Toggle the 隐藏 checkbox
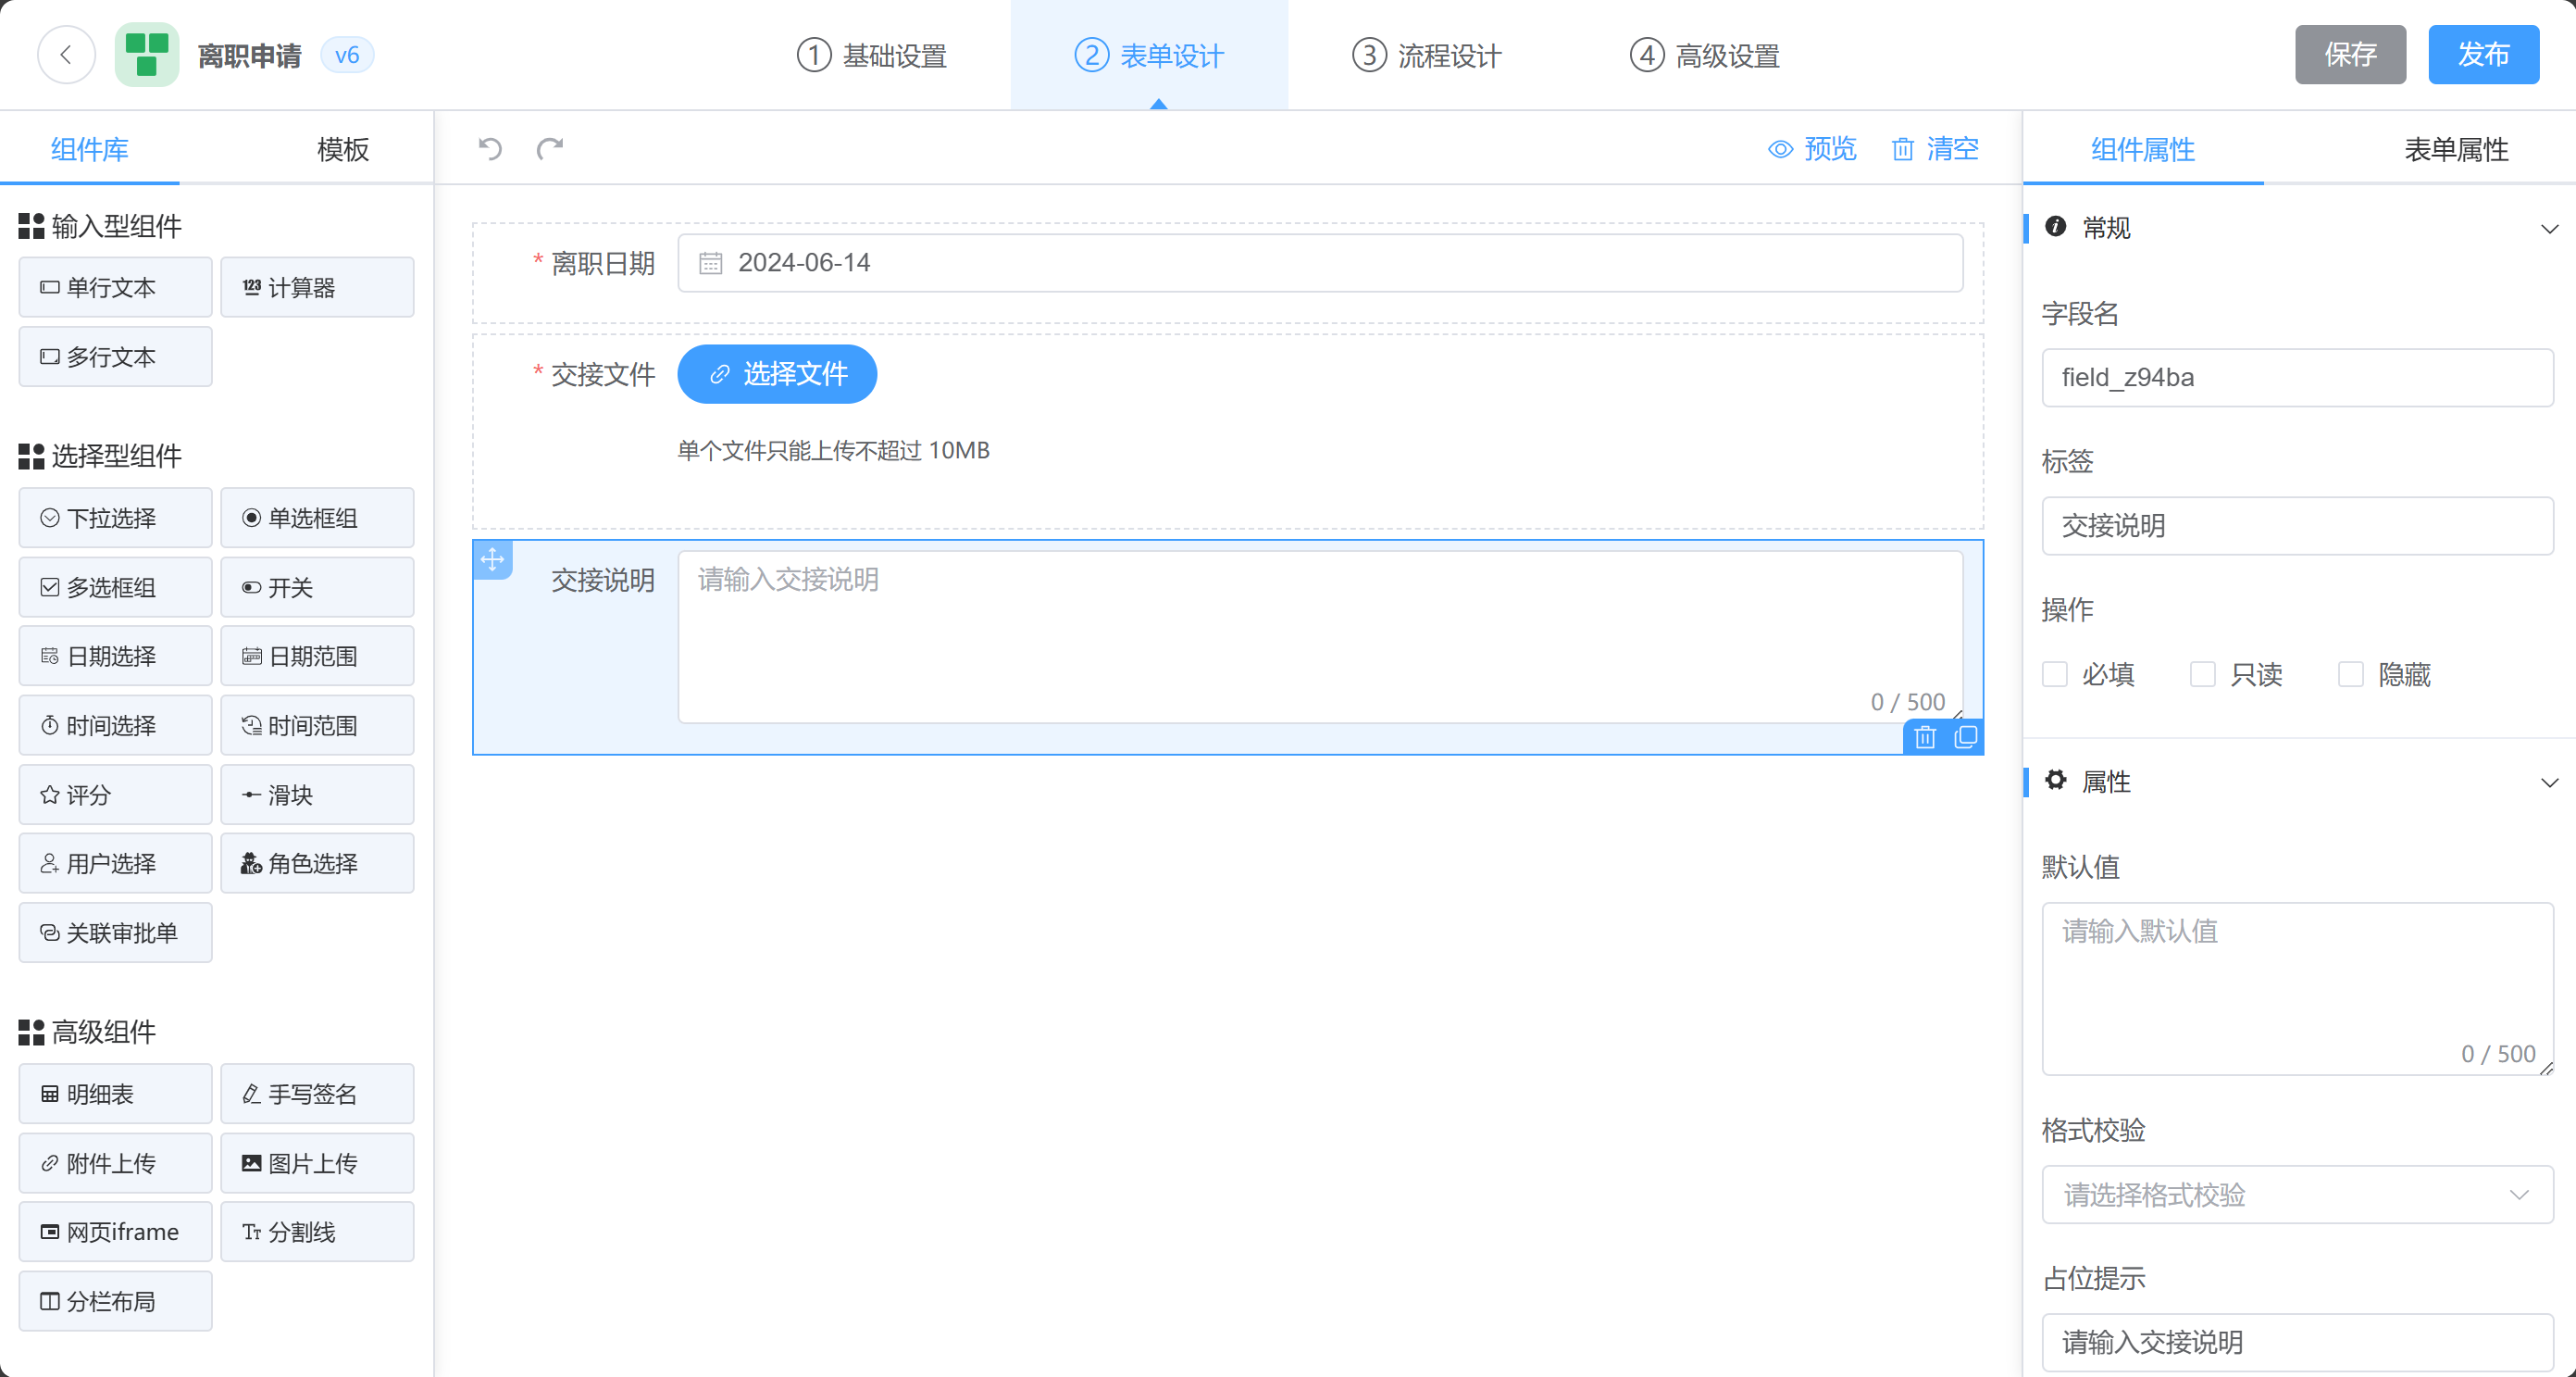 point(2350,674)
